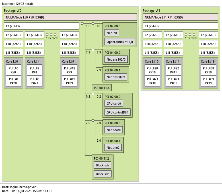222x194 pixels.
Task: Select the Package L#1 title
Action: pos(151,11)
